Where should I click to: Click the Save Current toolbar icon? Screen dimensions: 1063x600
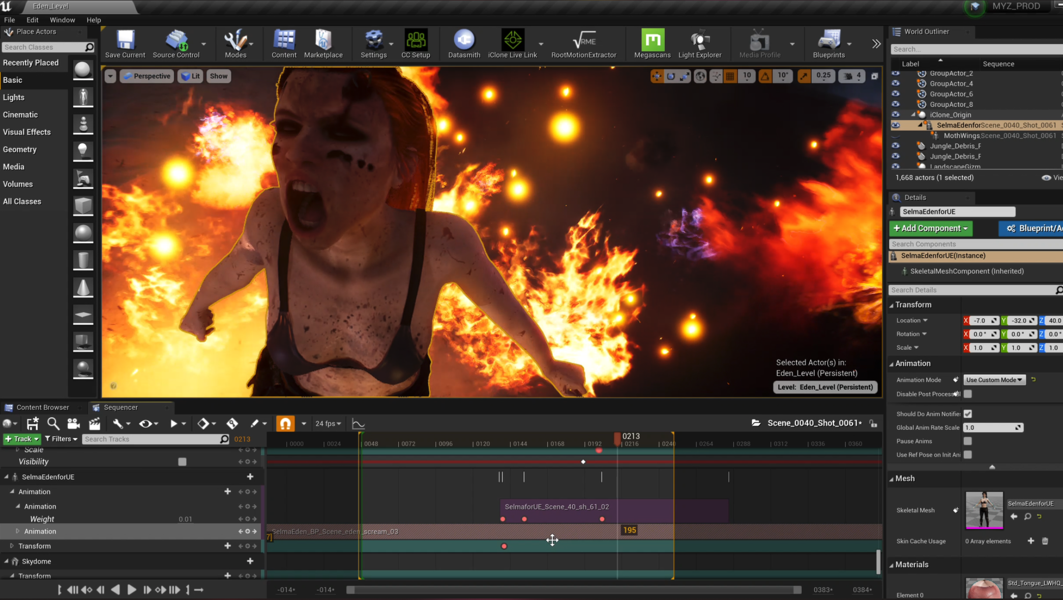coord(125,44)
